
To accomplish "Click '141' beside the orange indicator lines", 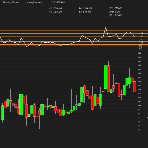I will (141, 33).
